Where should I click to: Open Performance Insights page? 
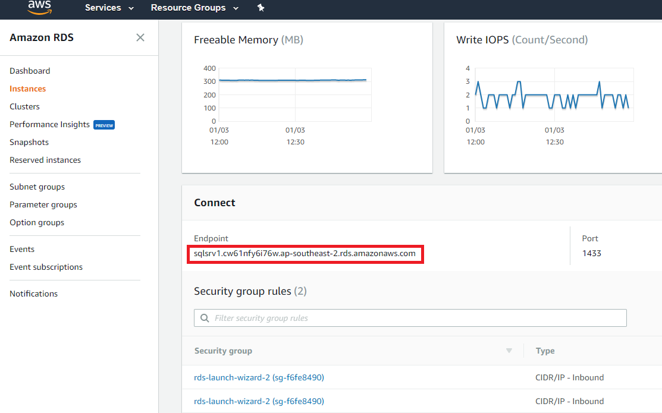[50, 124]
